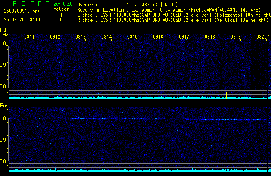Screen dimensions: 271x176
Task: Click the 0911 time marker
Action: pos(29,37)
